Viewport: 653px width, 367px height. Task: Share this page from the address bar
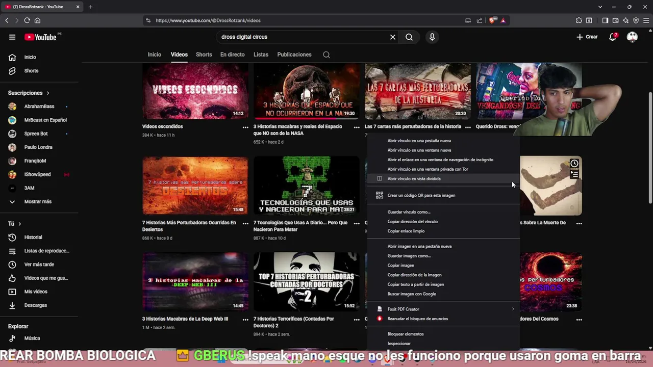480,20
